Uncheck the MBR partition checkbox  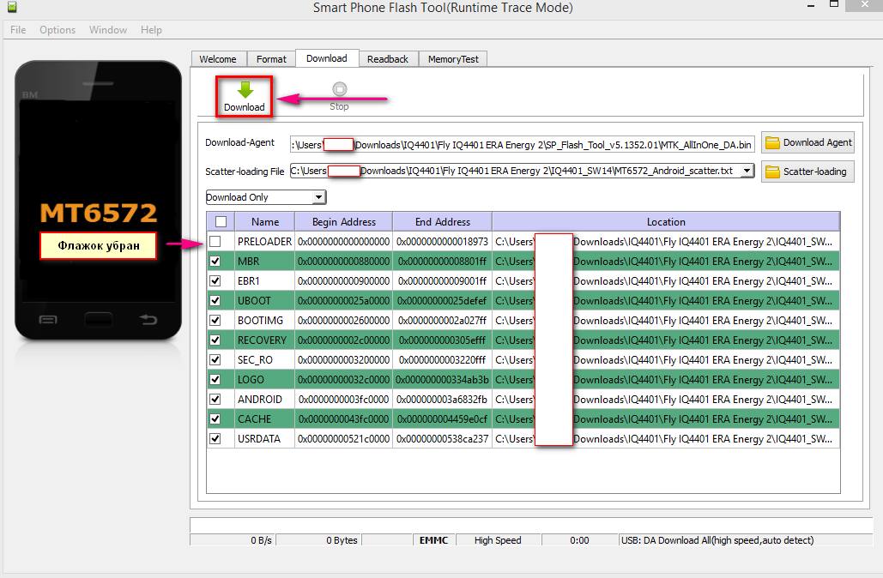(215, 262)
